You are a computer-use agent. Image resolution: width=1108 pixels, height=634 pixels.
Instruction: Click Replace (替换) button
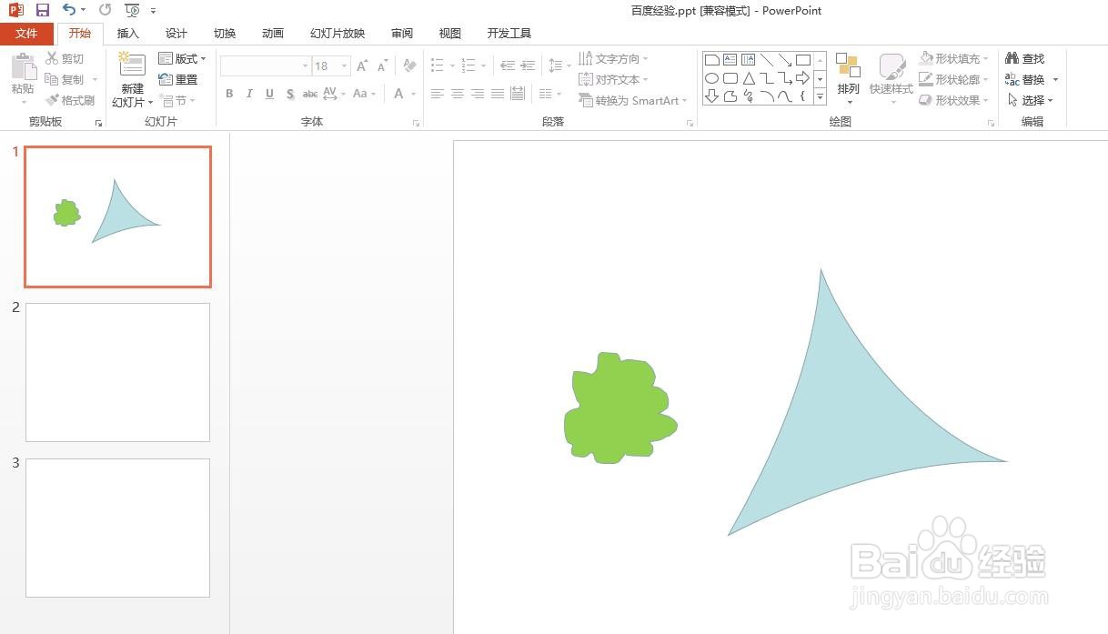tap(1032, 79)
